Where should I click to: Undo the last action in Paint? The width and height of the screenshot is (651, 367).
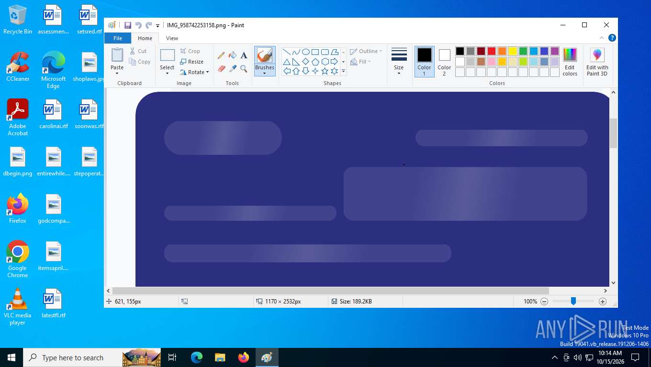[x=138, y=25]
